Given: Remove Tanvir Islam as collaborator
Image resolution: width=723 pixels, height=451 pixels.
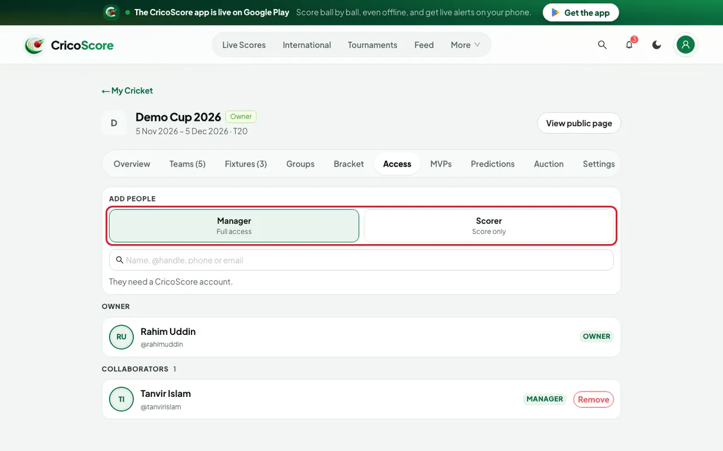Looking at the screenshot, I should 593,399.
